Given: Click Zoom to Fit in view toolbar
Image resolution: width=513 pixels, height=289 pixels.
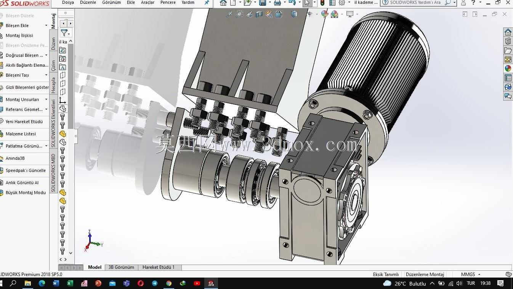Looking at the screenshot, I should tap(229, 14).
